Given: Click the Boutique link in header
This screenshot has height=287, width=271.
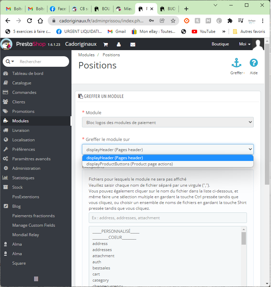Looking at the screenshot, I should pos(221,44).
